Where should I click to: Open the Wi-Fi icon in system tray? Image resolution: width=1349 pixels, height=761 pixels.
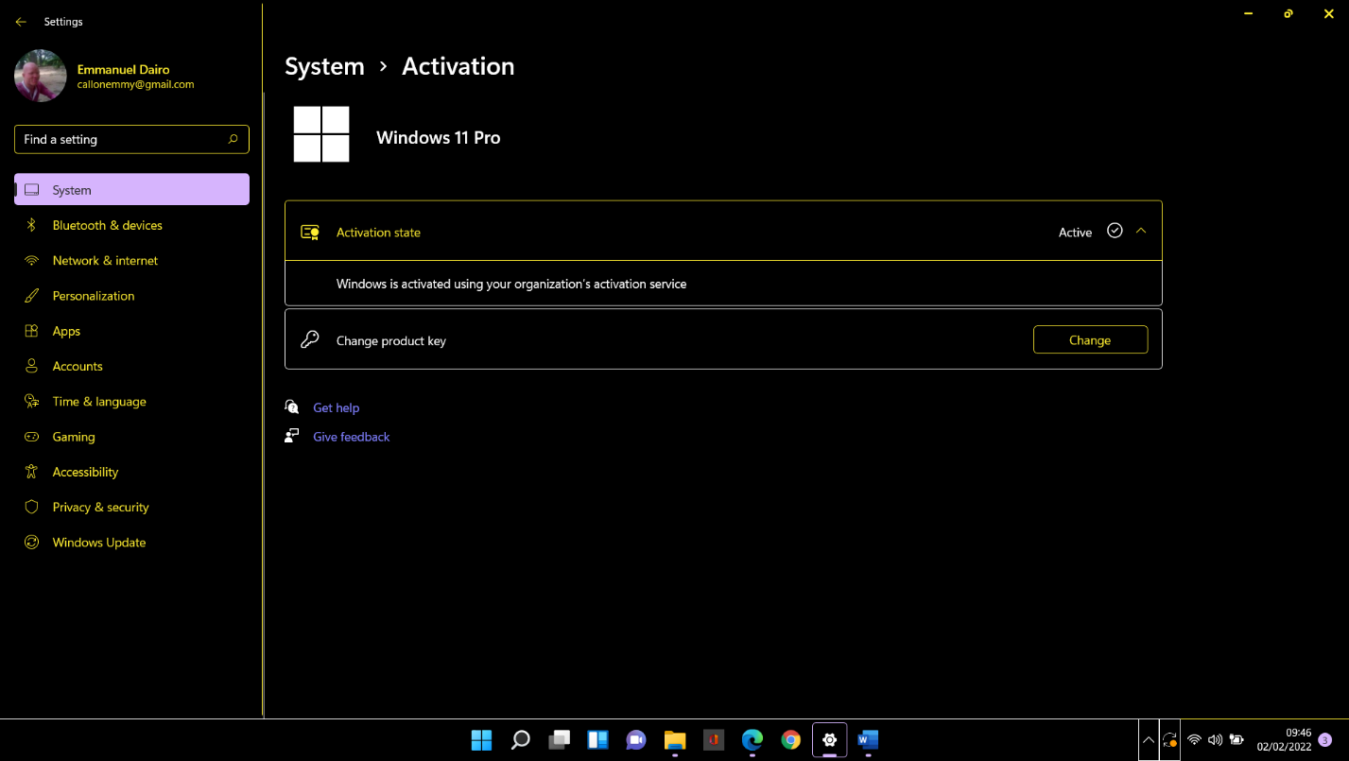coord(1194,740)
